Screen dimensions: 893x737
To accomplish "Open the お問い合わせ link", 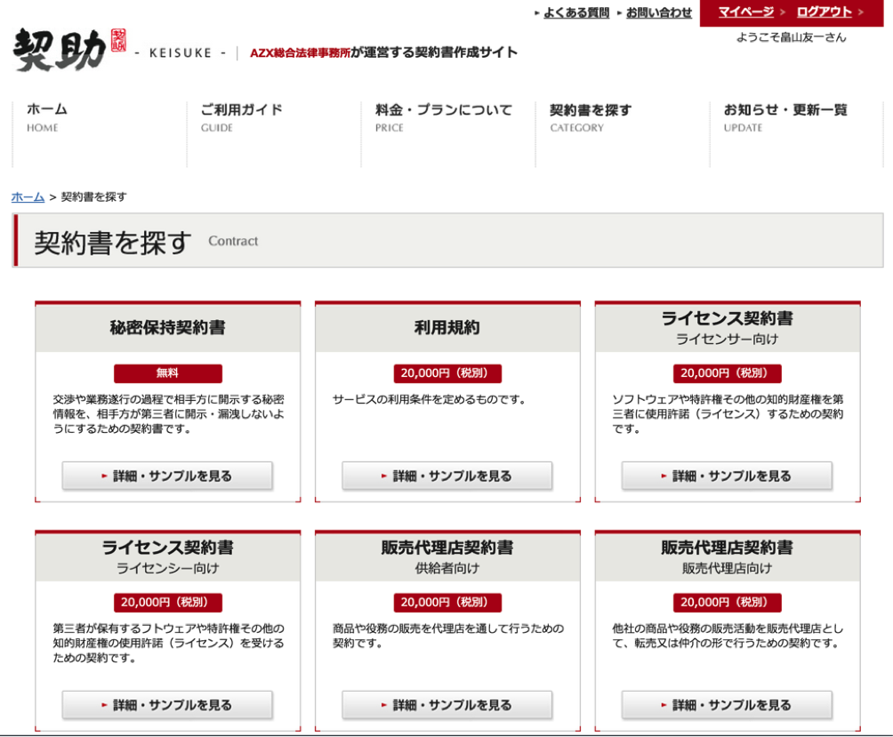I will tap(659, 12).
